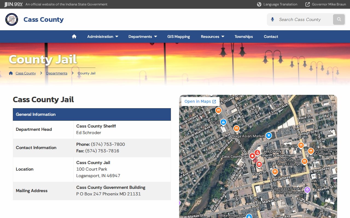Screen dimensions: 350x218
Task: Open the GIS Mapping menu item
Action: (x=179, y=37)
